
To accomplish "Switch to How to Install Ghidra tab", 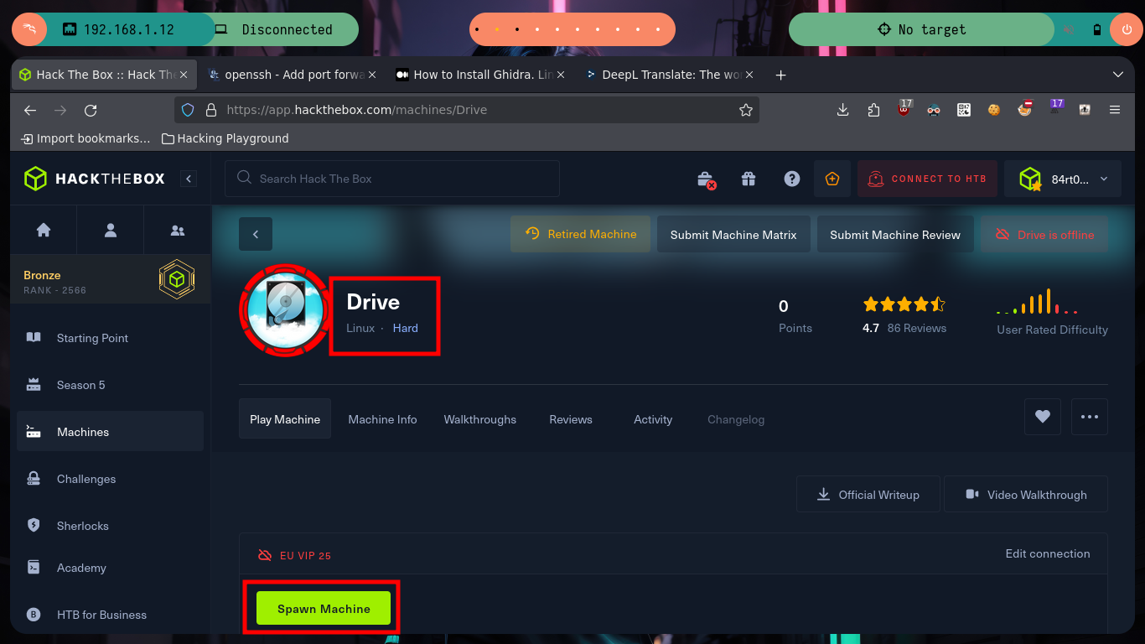I will [x=482, y=75].
